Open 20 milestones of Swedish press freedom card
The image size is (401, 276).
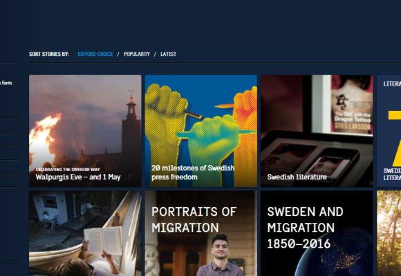201,131
